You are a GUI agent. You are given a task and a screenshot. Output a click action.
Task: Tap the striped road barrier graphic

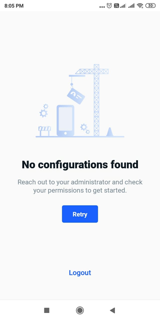click(x=44, y=131)
